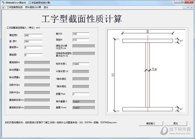Click the tw web thickness label on the diagram
The height and width of the screenshot is (139, 195).
[x=154, y=69]
